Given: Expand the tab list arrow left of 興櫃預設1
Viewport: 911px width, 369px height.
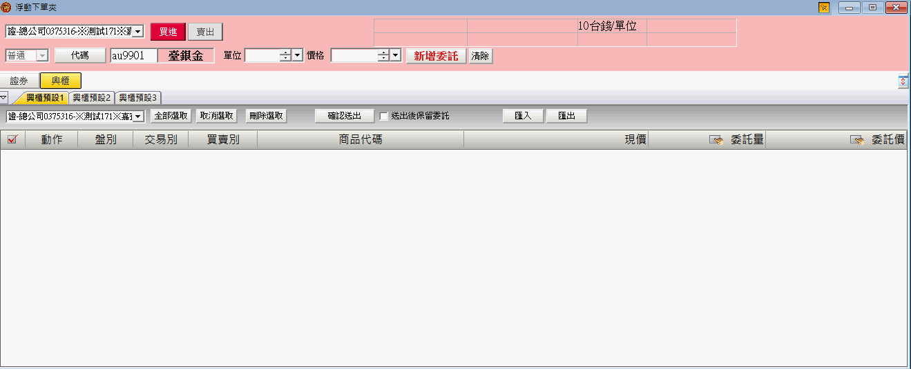Looking at the screenshot, I should pyautogui.click(x=4, y=97).
